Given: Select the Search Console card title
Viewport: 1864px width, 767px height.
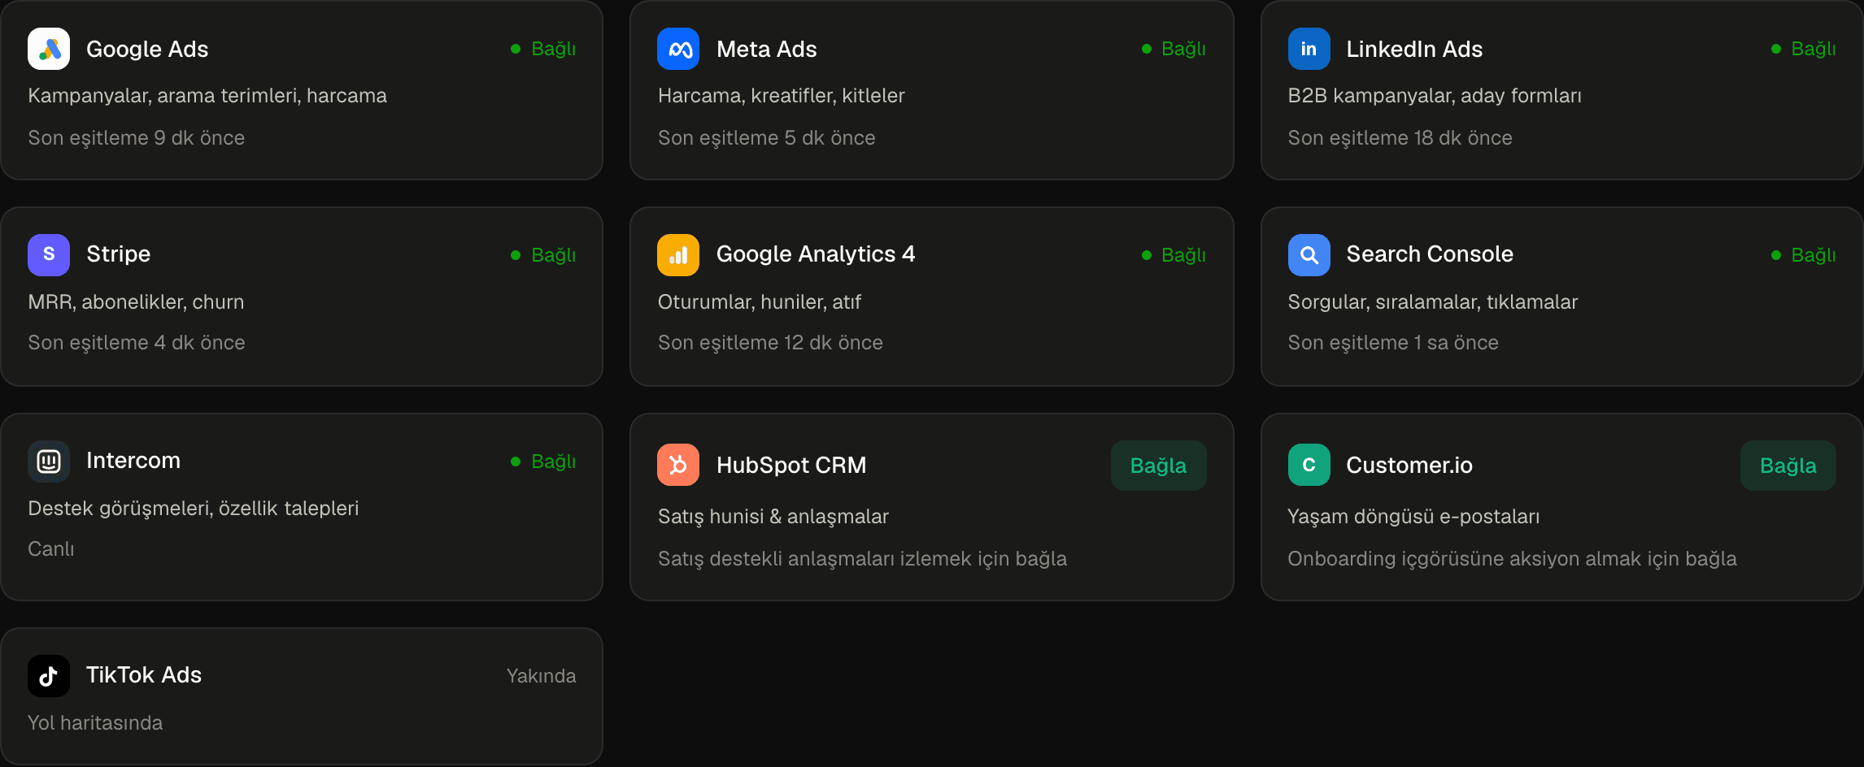Looking at the screenshot, I should [x=1430, y=254].
